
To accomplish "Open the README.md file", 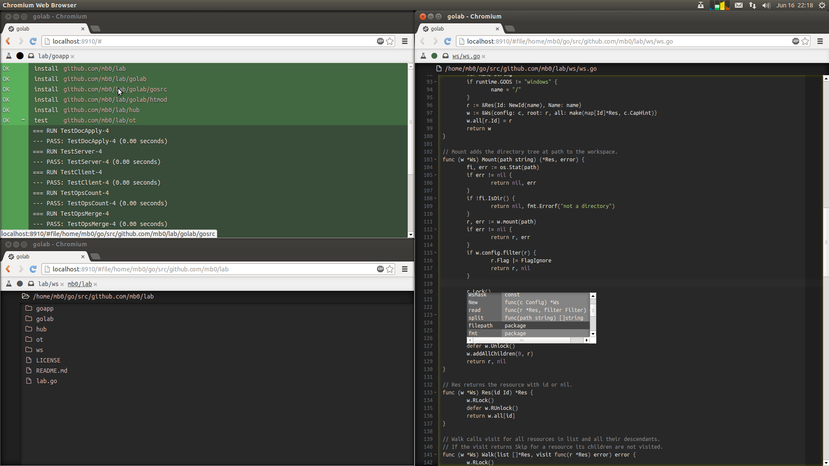I will tap(51, 371).
